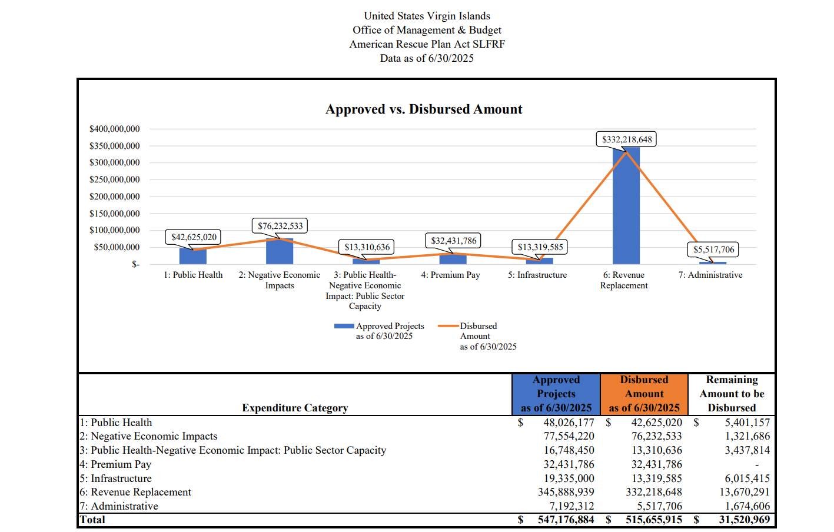The image size is (834, 532).
Task: Click the 7,192,312 approved value
Action: click(x=571, y=506)
